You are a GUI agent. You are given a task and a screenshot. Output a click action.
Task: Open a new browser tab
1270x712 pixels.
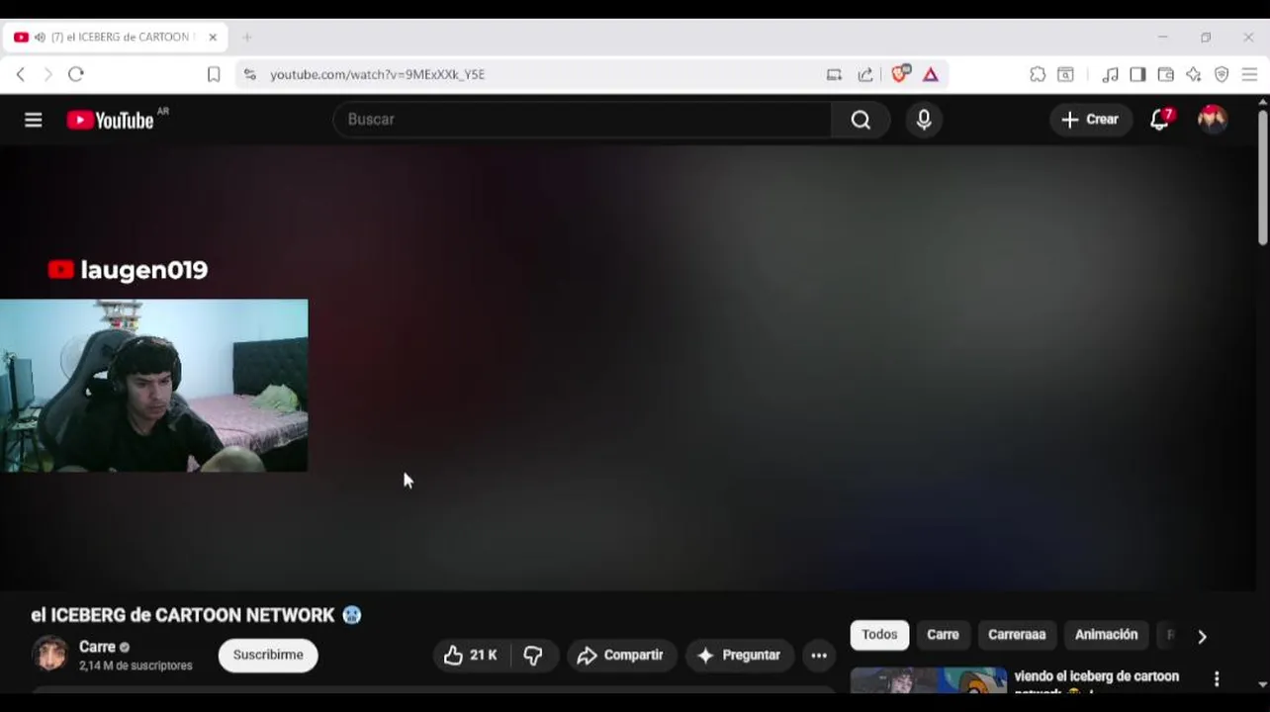pos(247,38)
